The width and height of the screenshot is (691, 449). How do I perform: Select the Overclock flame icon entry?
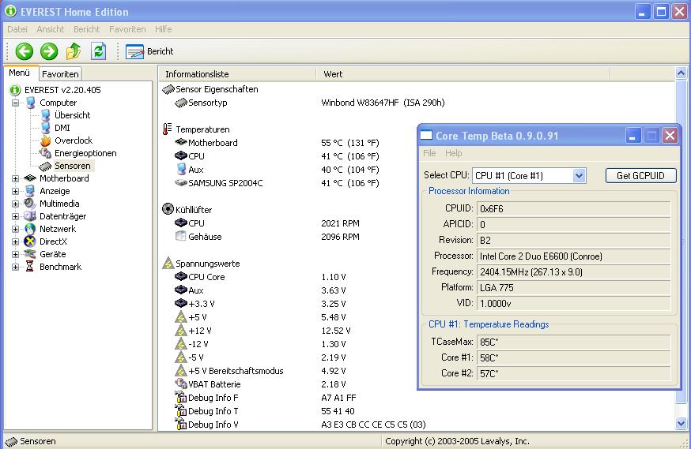pos(45,140)
